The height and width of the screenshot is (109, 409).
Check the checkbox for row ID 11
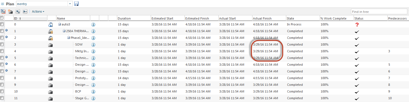tap(2, 98)
